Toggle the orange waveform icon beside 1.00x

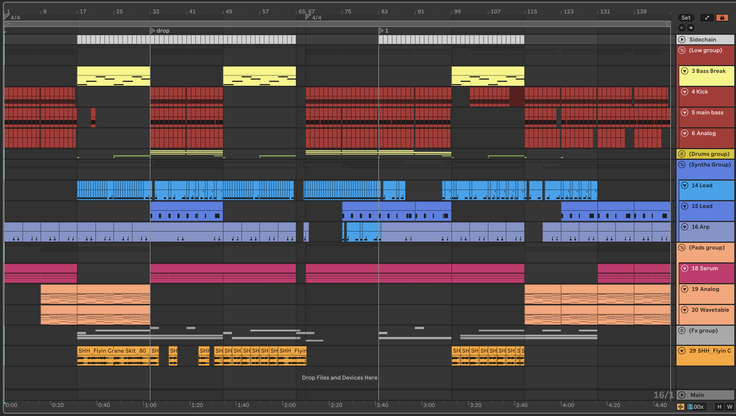(681, 406)
